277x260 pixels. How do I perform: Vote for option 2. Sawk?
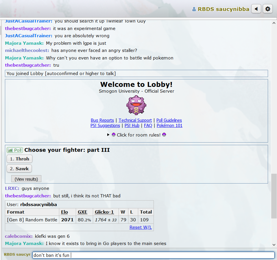pos(19,169)
